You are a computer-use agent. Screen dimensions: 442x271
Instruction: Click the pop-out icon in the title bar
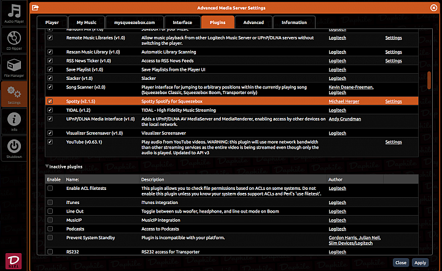[35, 7]
